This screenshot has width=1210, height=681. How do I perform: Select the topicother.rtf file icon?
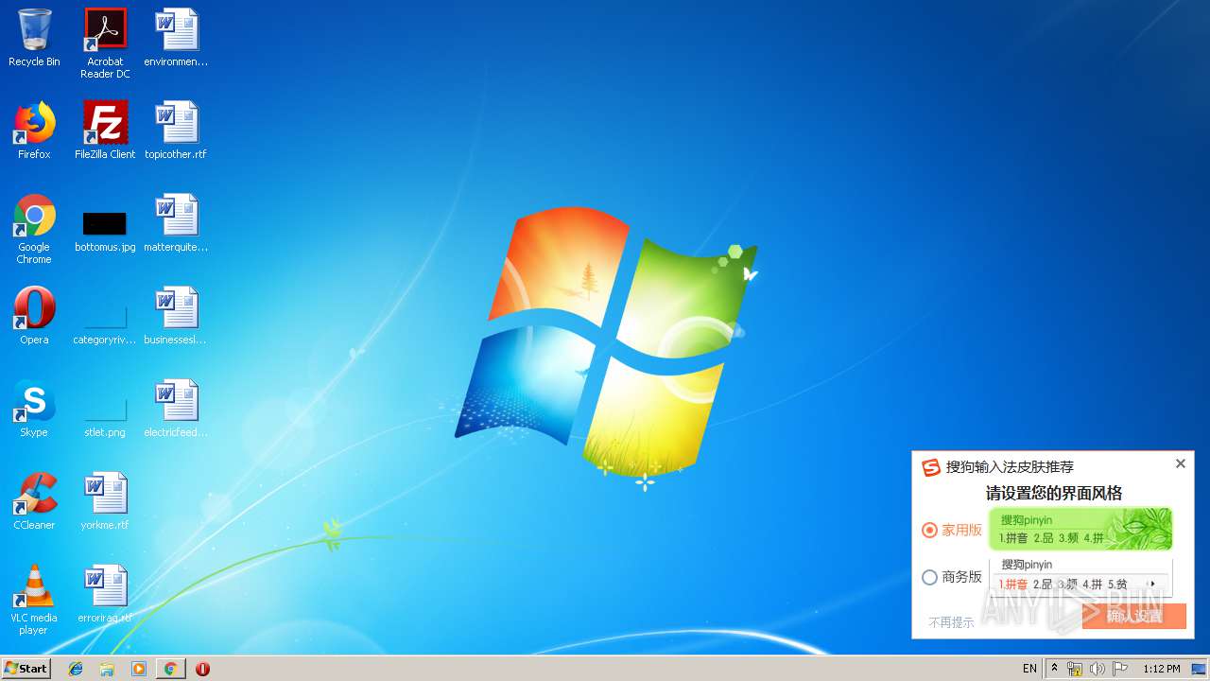(176, 131)
